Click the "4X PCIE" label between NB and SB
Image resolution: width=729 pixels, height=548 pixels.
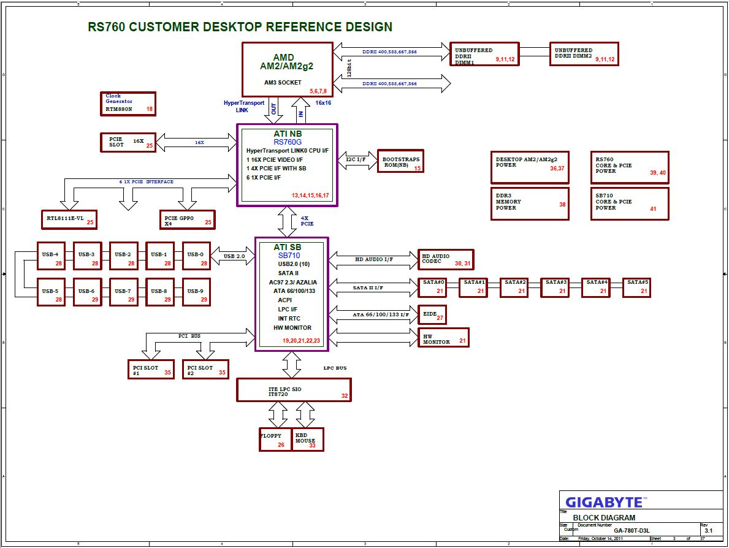tap(307, 221)
